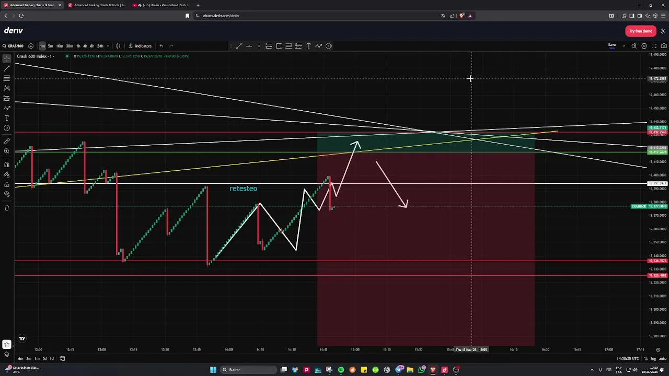The height and width of the screenshot is (376, 669).
Task: Open the candle chart style selector
Action: pos(119,46)
